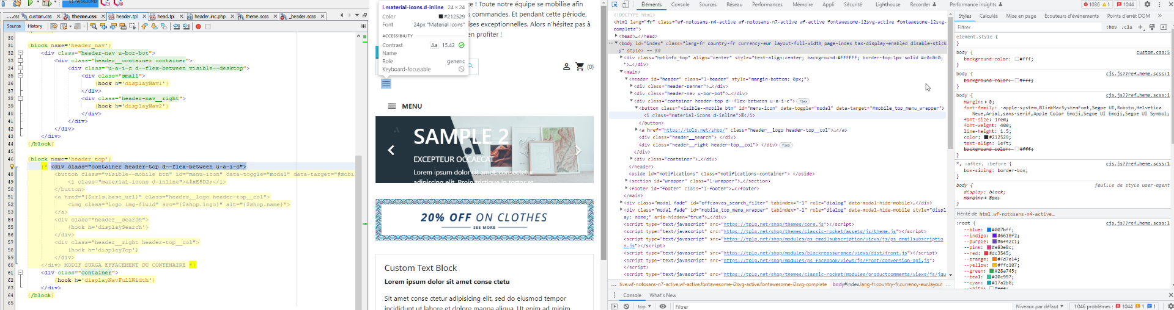
Task: Stop macro recording square icon
Action: click(x=208, y=26)
